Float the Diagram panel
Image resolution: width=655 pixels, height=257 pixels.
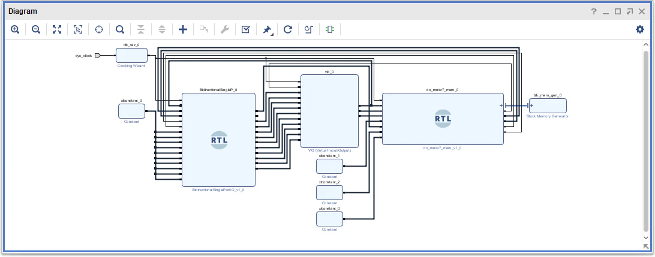click(630, 11)
